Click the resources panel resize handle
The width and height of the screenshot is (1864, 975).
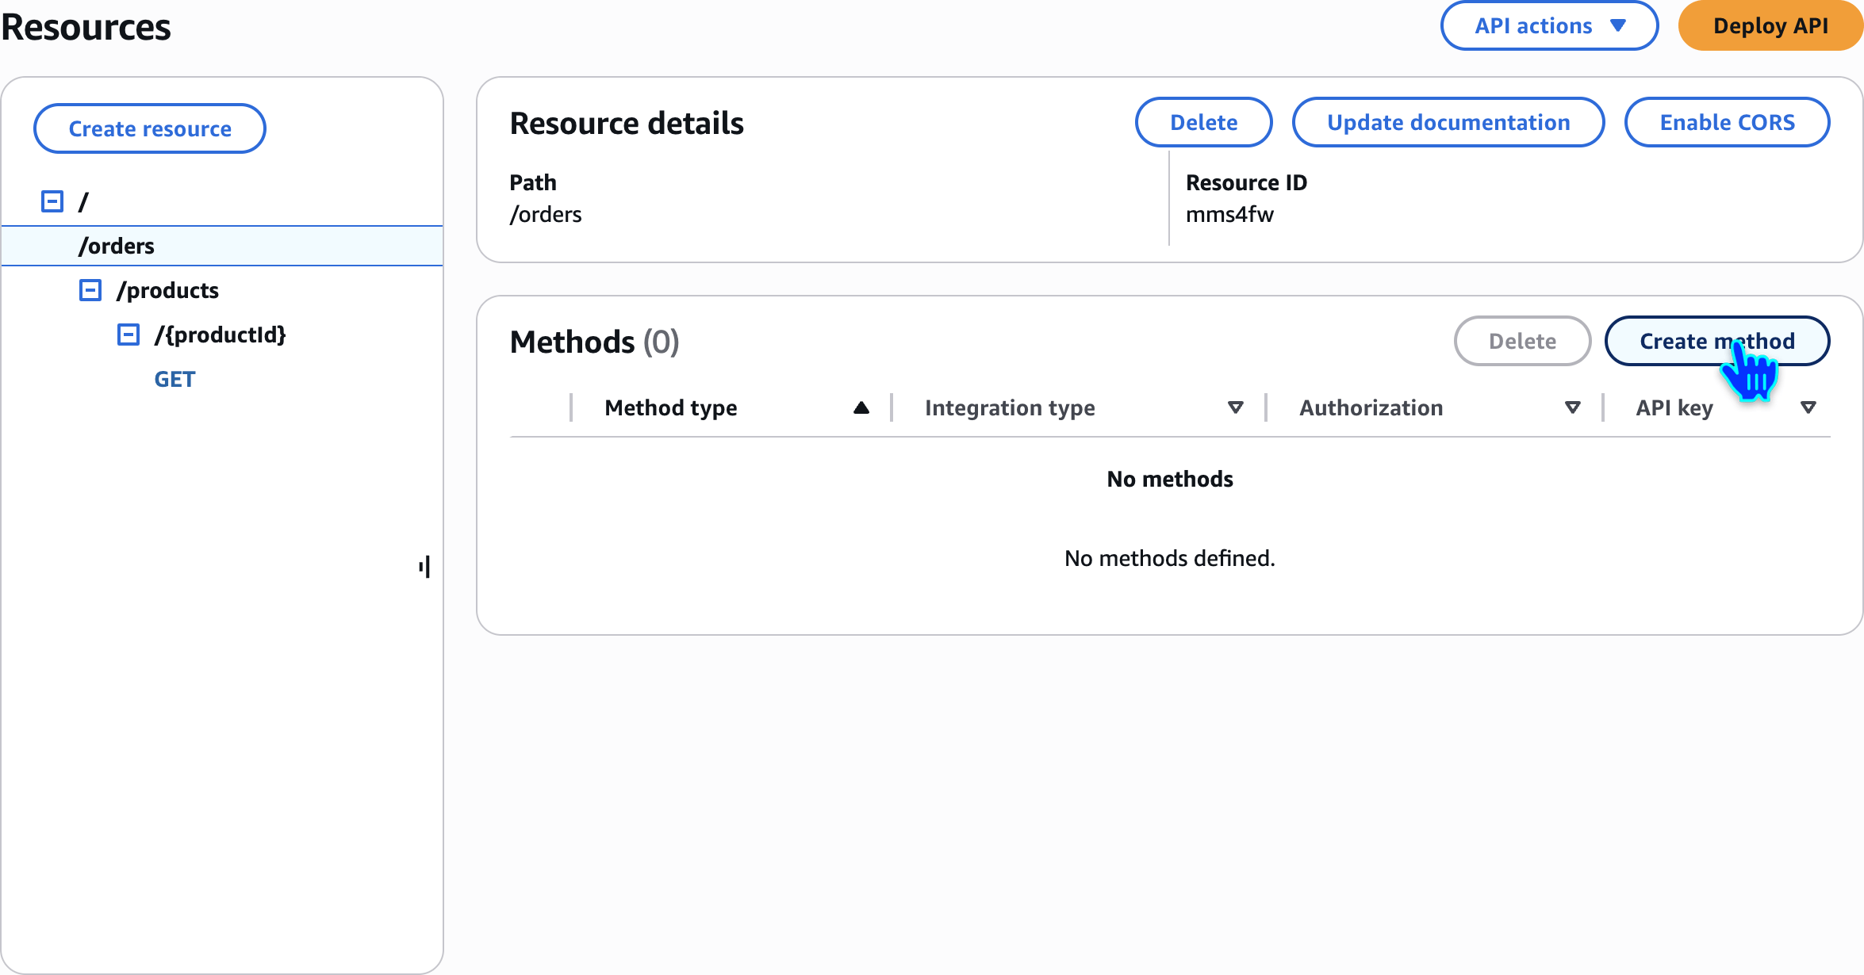pos(424,567)
